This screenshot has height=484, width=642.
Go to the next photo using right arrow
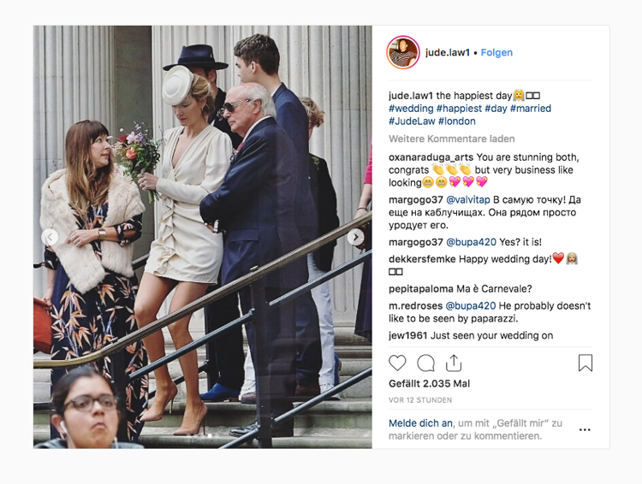[355, 237]
